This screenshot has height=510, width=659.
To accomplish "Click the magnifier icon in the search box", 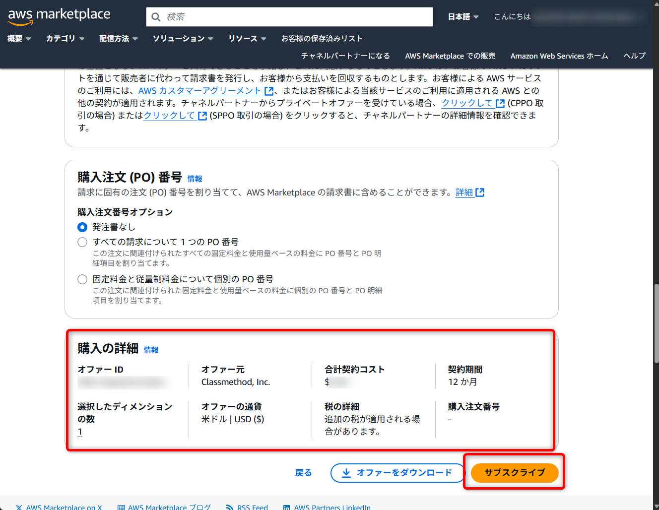I will (156, 17).
